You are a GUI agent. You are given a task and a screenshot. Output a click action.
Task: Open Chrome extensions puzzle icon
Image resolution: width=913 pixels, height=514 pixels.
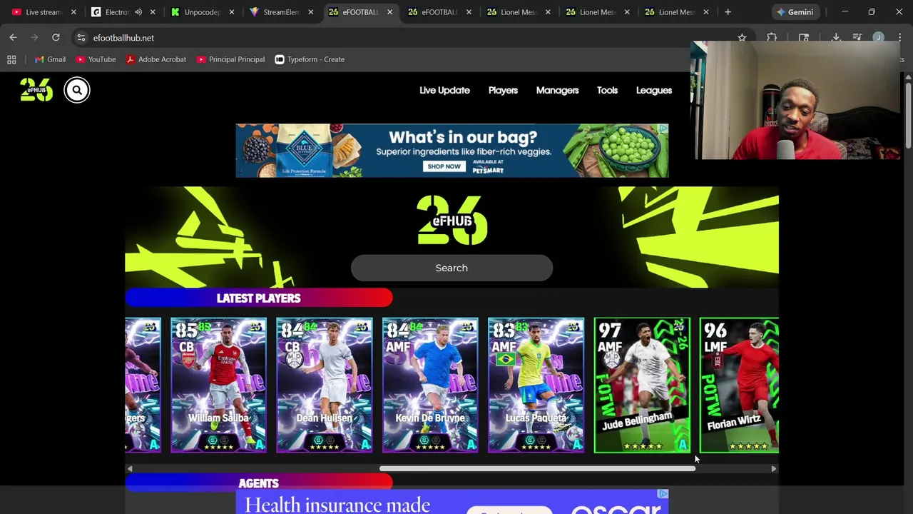pyautogui.click(x=772, y=38)
